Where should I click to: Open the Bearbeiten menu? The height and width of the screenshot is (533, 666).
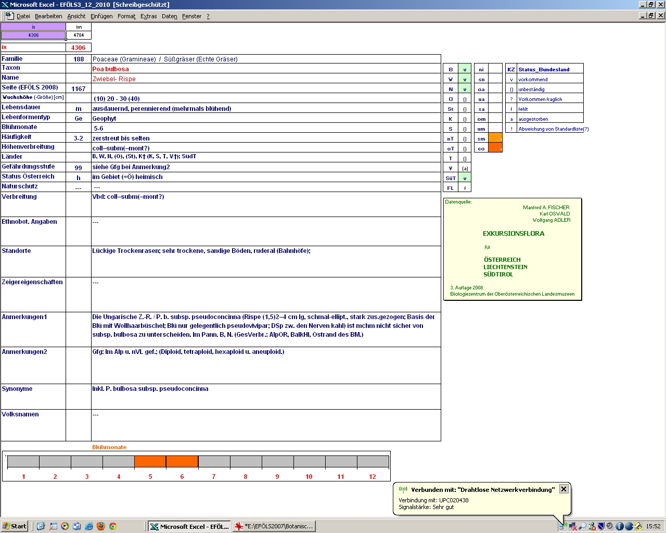tap(48, 16)
